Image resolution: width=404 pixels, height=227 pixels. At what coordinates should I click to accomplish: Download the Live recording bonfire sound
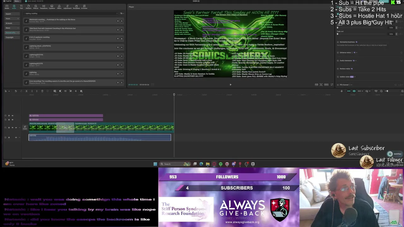click(122, 83)
